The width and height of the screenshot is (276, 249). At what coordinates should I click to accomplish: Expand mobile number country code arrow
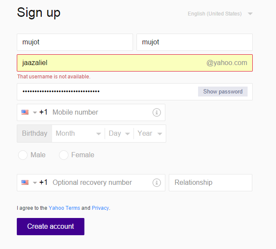(35, 112)
